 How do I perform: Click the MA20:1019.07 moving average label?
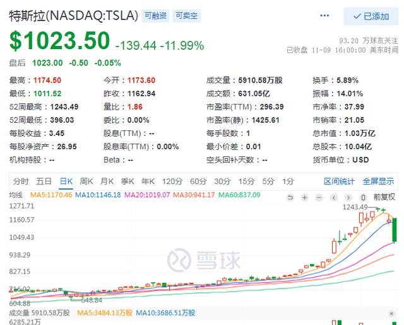point(147,195)
